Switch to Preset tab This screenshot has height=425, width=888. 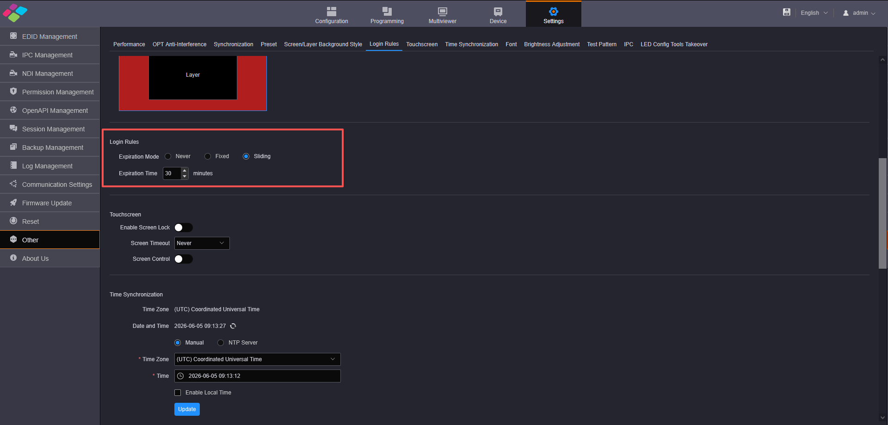point(269,44)
